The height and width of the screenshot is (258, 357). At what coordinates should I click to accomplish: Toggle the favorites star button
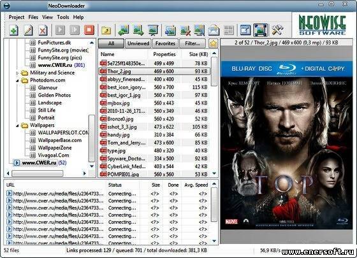click(x=213, y=43)
